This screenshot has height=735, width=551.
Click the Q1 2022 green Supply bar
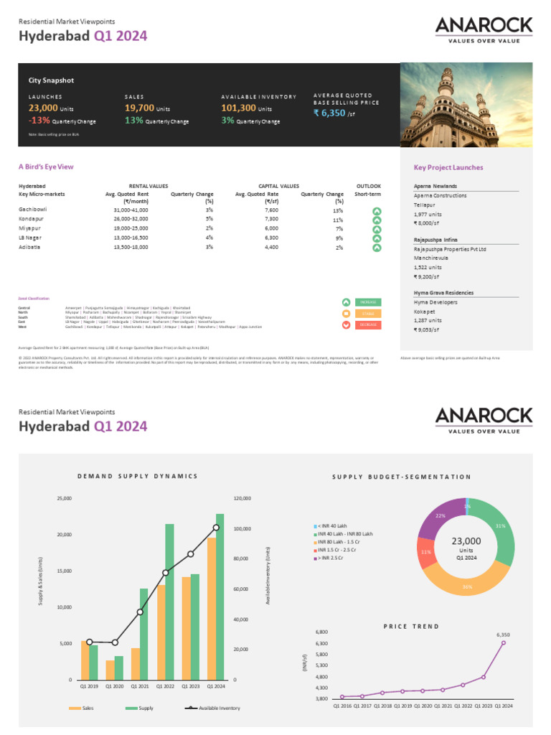click(x=169, y=602)
